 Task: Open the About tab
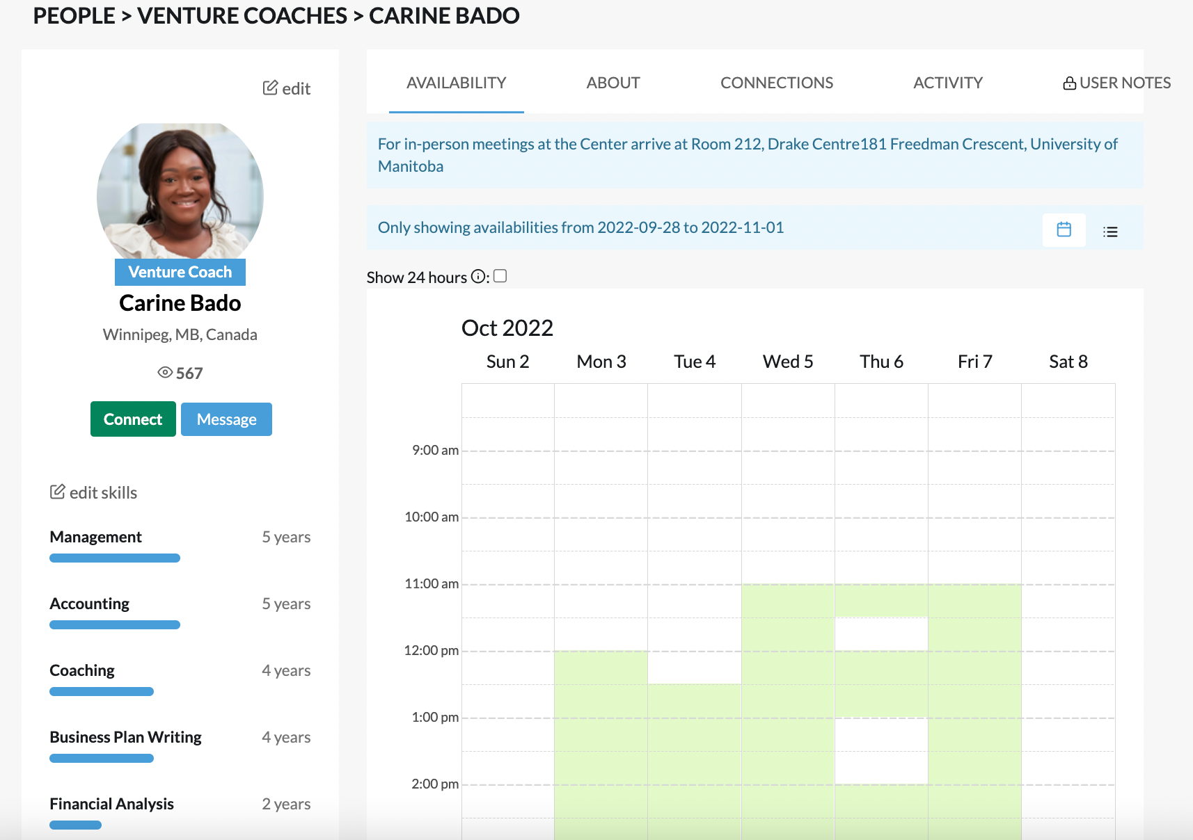click(613, 83)
